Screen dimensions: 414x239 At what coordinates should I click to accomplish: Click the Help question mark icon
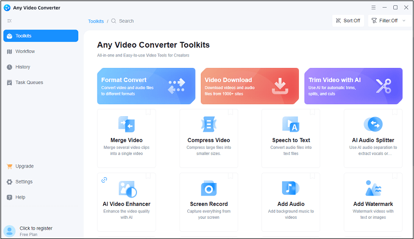[x=9, y=198]
